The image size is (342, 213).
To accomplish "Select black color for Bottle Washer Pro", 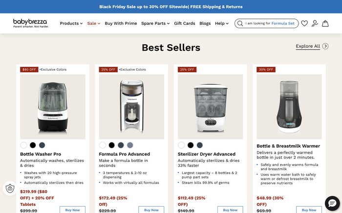I will click(33, 145).
